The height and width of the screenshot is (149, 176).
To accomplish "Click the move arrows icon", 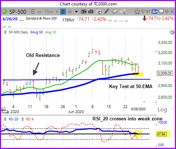I will pos(167,12).
